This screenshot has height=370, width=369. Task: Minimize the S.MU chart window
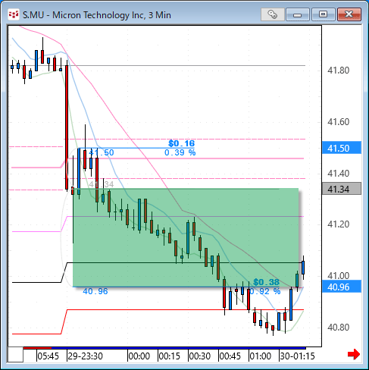[x=298, y=14]
